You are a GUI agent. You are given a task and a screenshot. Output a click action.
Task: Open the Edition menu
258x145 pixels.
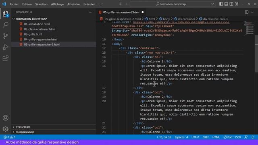(27, 4)
